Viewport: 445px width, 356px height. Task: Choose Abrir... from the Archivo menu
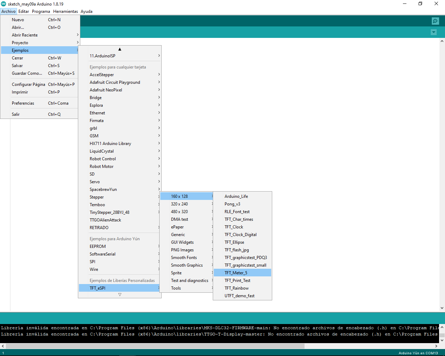(40, 27)
